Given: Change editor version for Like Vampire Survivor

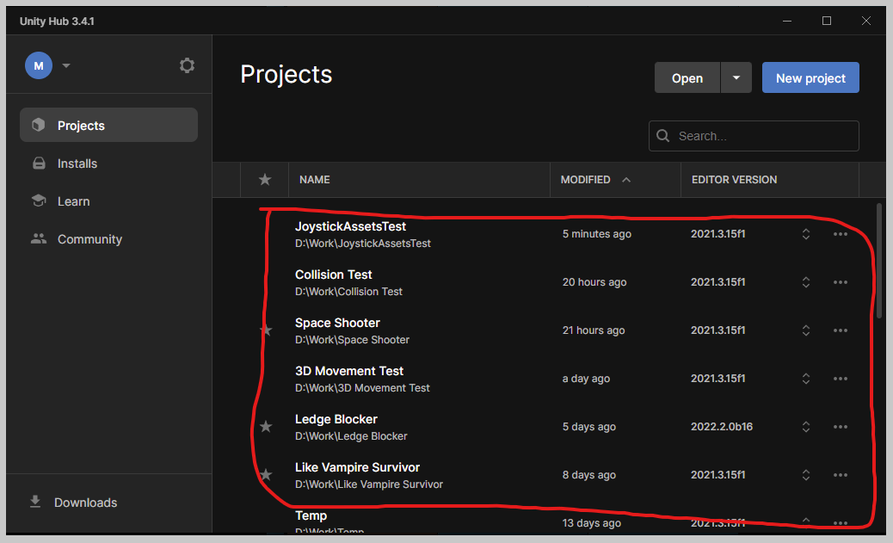Looking at the screenshot, I should coord(806,475).
